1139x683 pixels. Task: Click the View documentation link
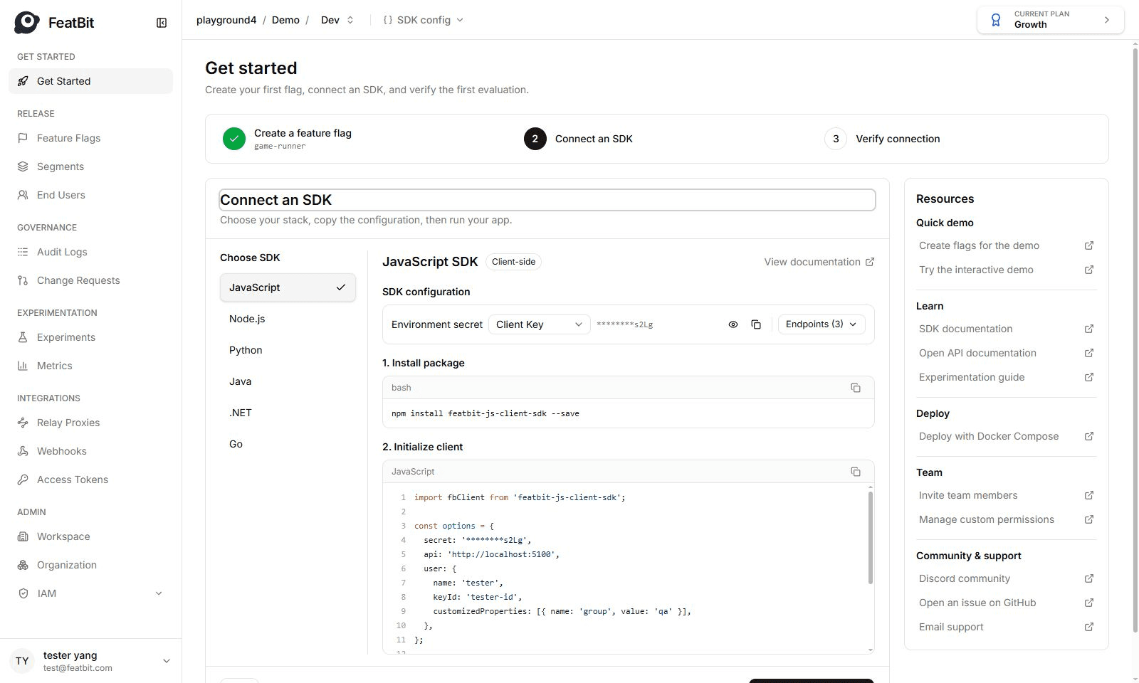[x=819, y=262]
